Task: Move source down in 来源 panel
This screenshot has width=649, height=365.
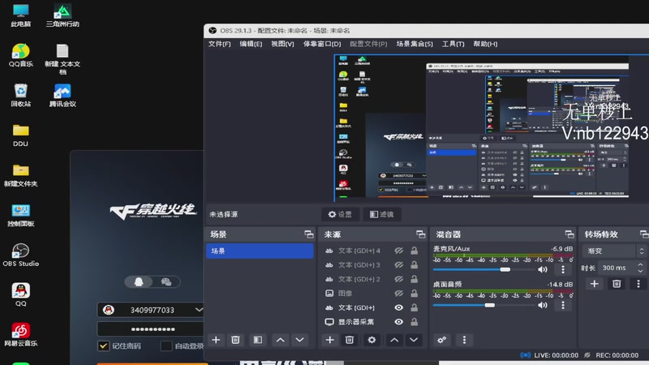Action: [414, 340]
